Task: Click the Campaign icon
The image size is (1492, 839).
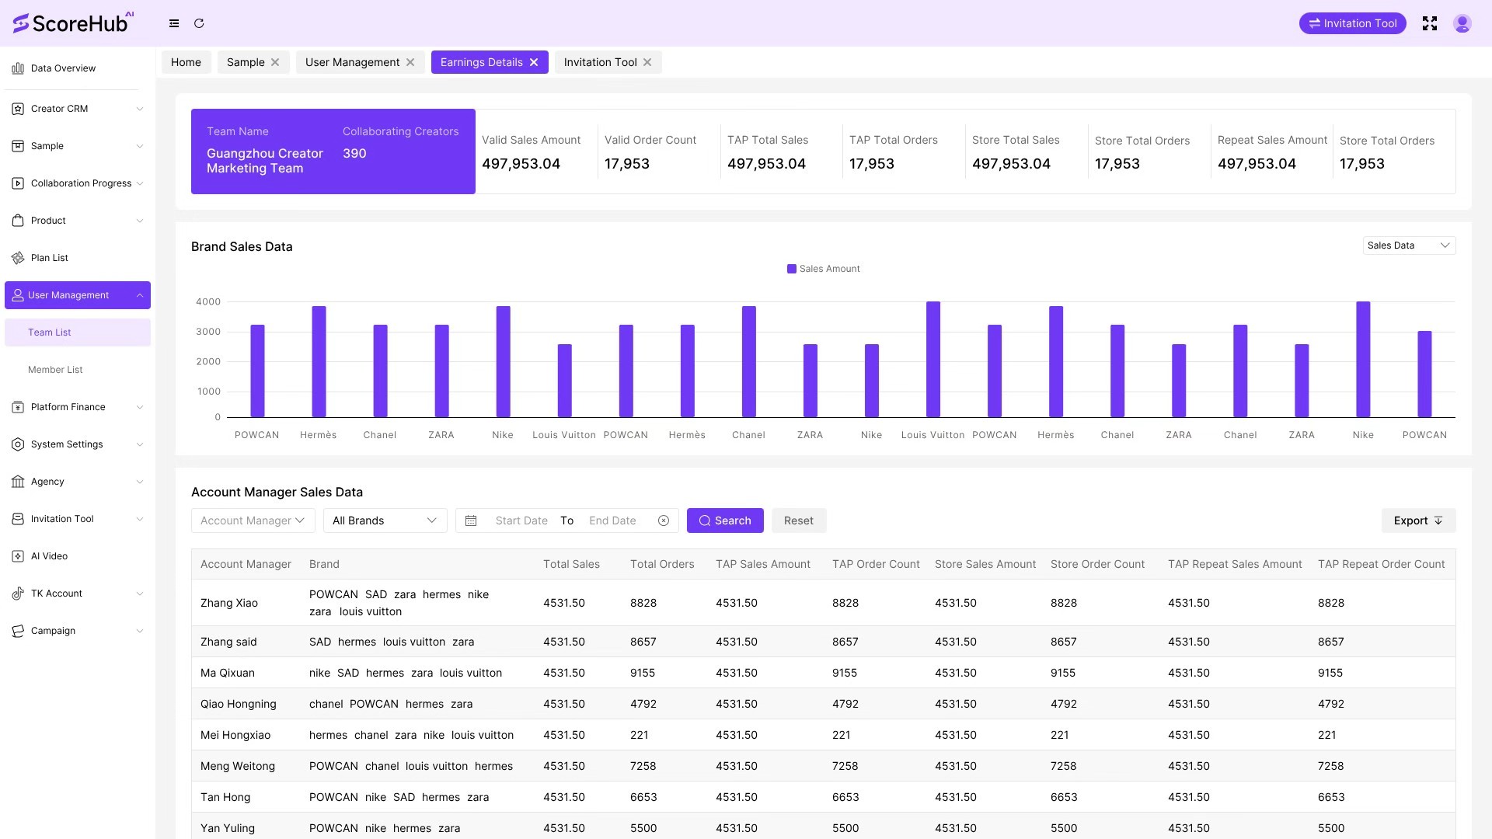Action: [18, 631]
